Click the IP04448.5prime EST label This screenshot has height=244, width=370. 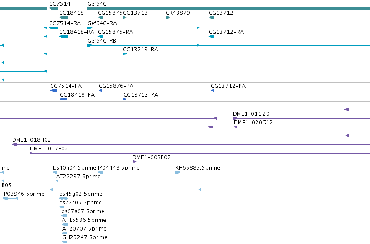(x=118, y=168)
